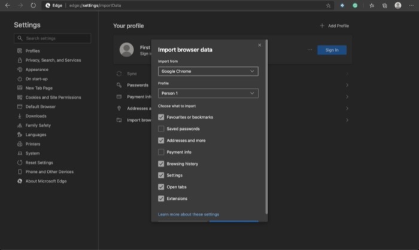Open the Favourites list icon in the toolbar
419x250 pixels.
(x=372, y=5)
